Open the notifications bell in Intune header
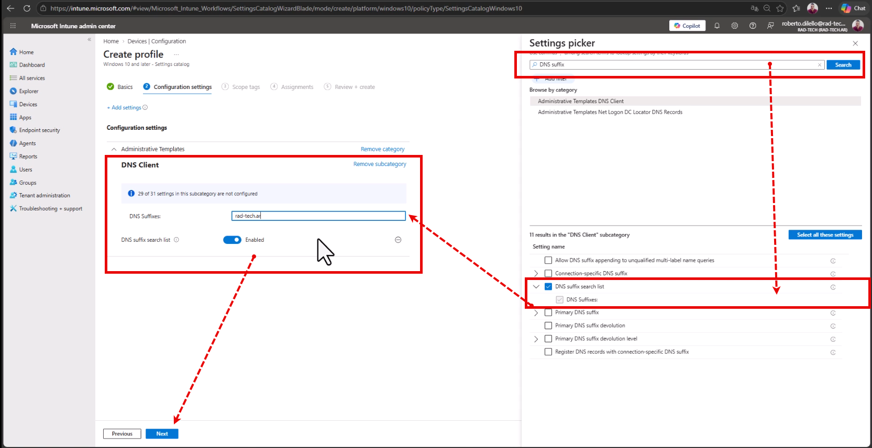 (717, 26)
